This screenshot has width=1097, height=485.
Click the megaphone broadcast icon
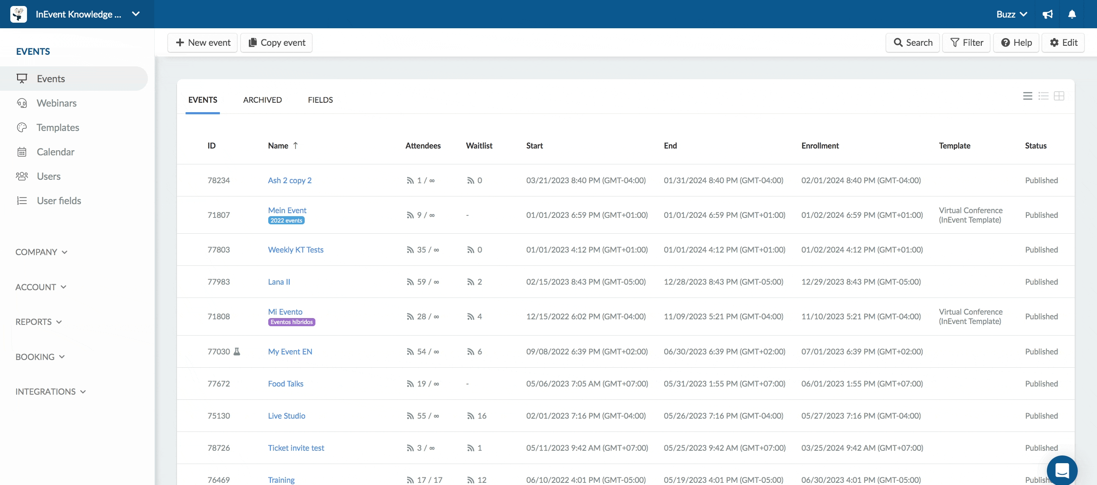[x=1047, y=13]
